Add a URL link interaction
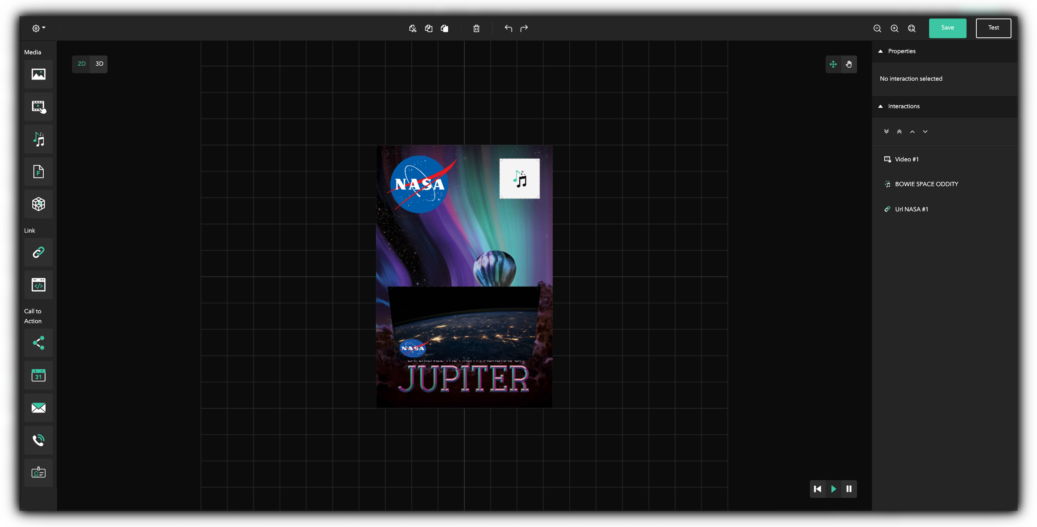The width and height of the screenshot is (1037, 527). [38, 252]
